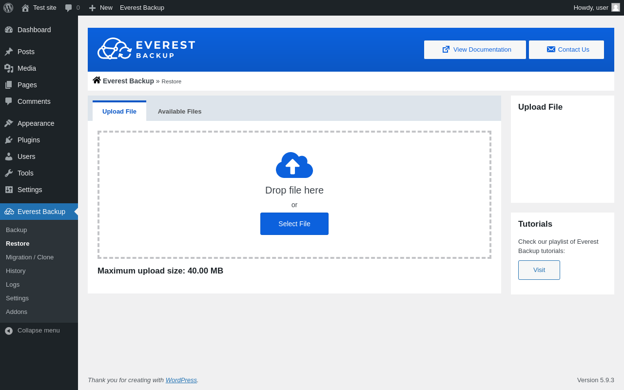This screenshot has height=390, width=624.
Task: Open the user avatar in admin bar
Action: point(616,7)
